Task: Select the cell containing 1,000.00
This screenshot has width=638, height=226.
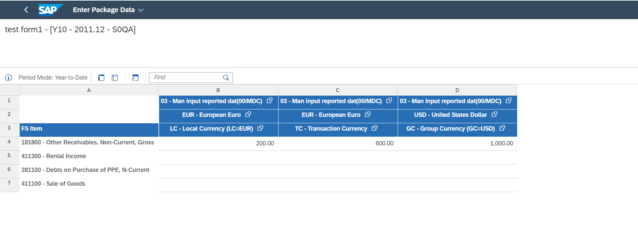Action: coord(457,143)
